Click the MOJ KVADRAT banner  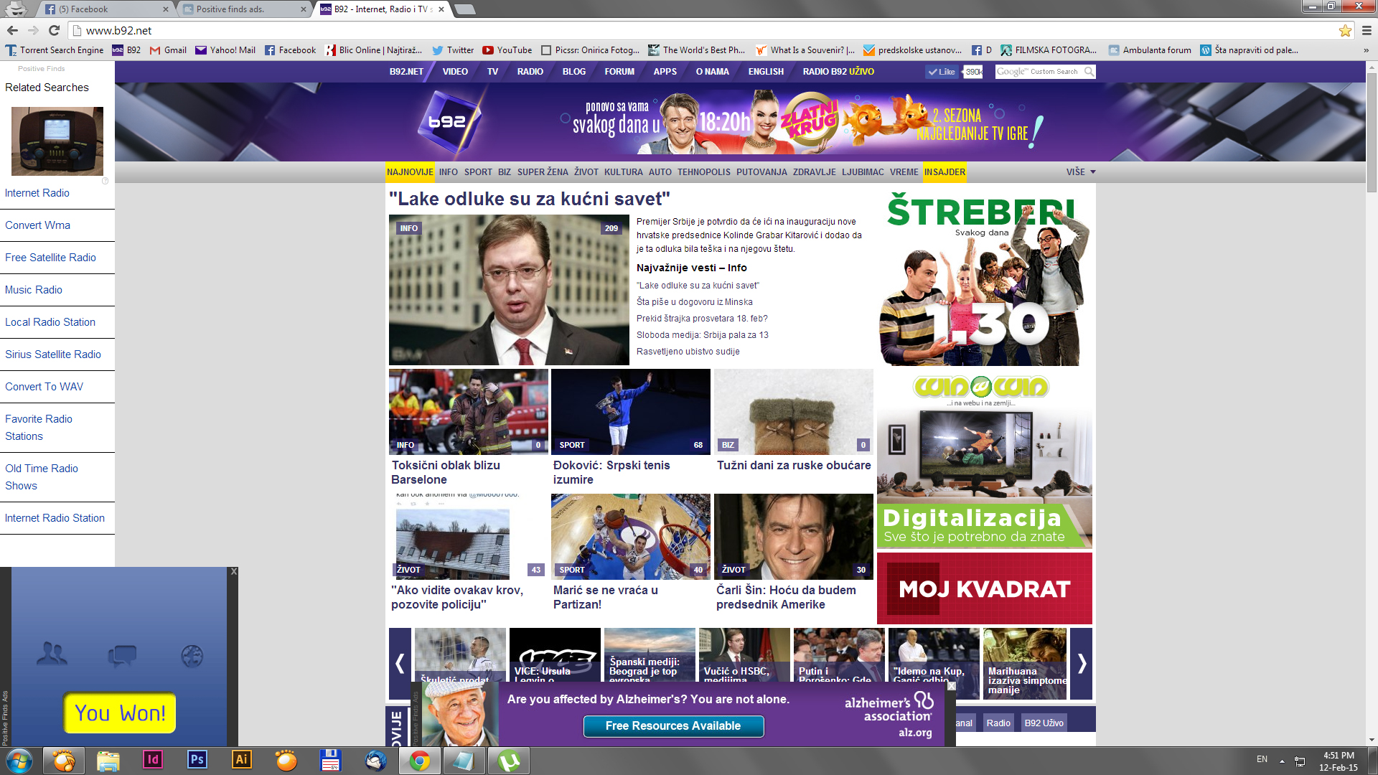[x=985, y=588]
